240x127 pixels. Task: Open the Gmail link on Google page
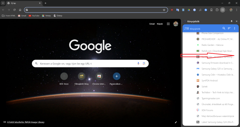[152, 24]
